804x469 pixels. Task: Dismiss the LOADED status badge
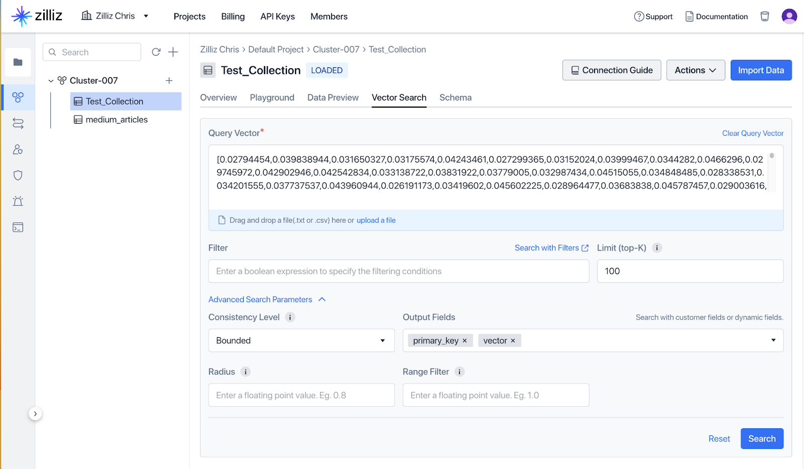327,70
